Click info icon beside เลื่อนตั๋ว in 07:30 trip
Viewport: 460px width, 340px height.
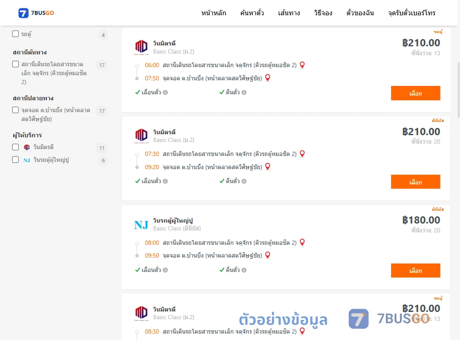click(165, 181)
